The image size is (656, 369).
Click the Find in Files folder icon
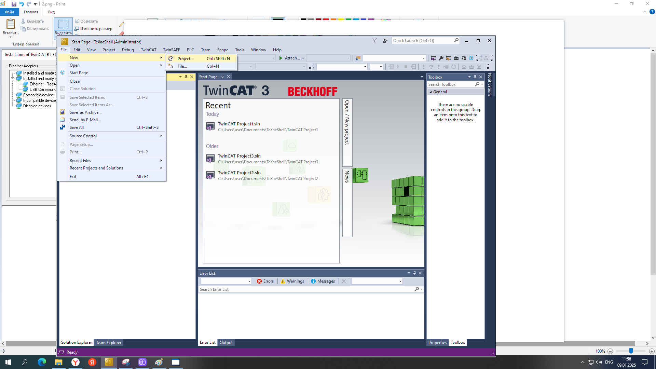(358, 58)
